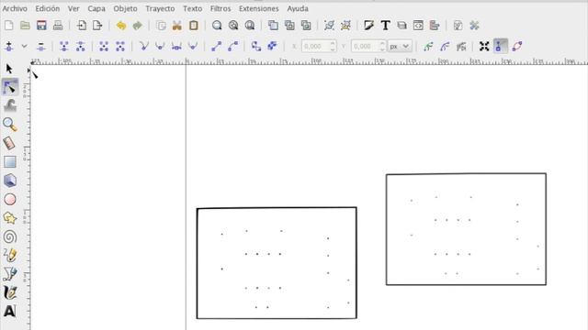Zoom to fit page icon
The height and width of the screenshot is (330, 588).
250,26
